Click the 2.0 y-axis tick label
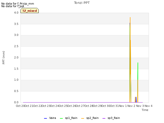This screenshot has width=164, height=123. pyautogui.click(x=16, y=57)
